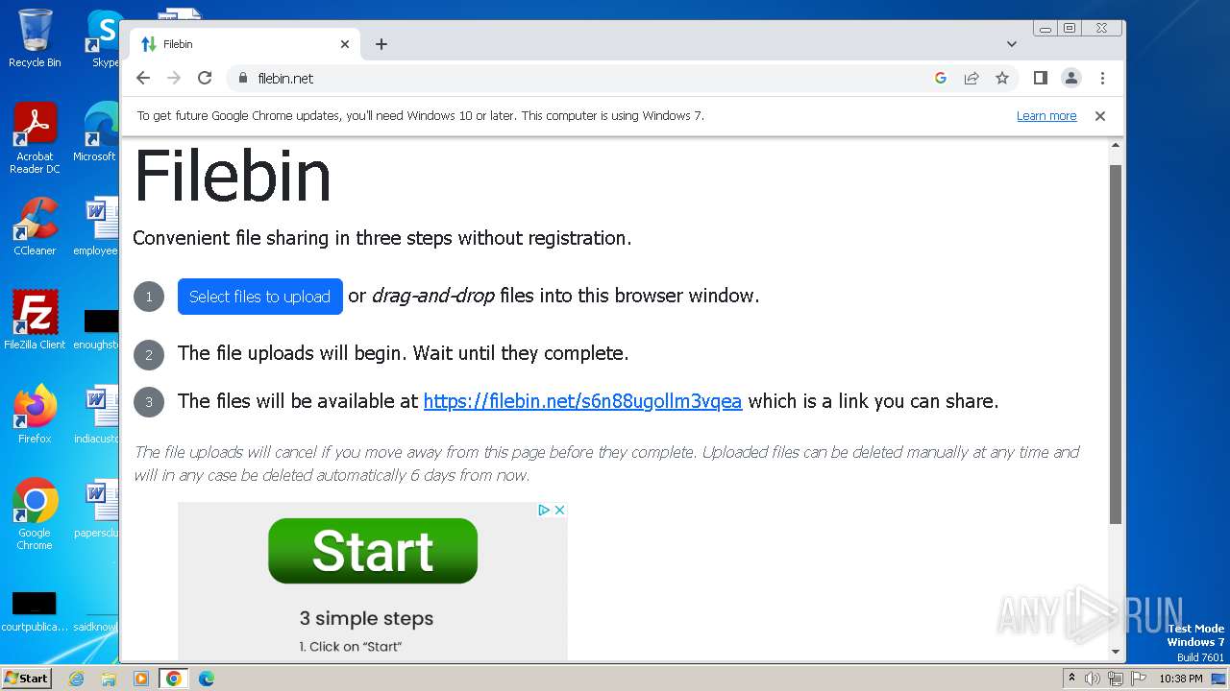Open Internet Explorer in taskbar

(77, 679)
